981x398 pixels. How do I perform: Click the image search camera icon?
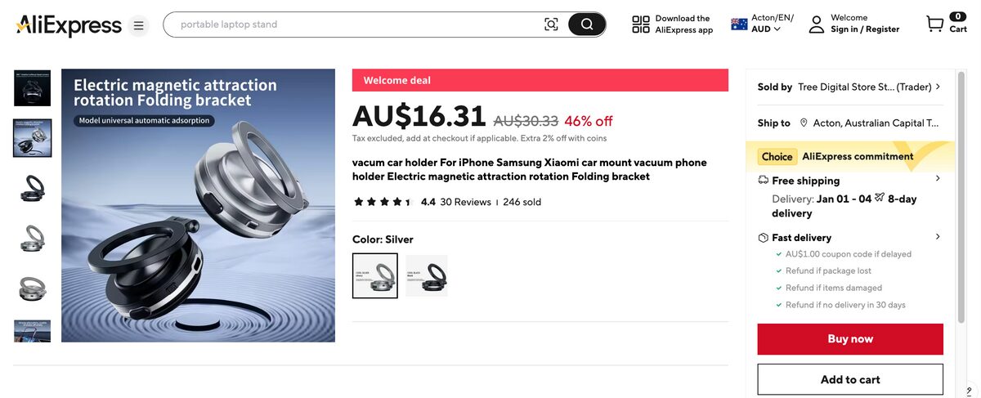click(551, 25)
